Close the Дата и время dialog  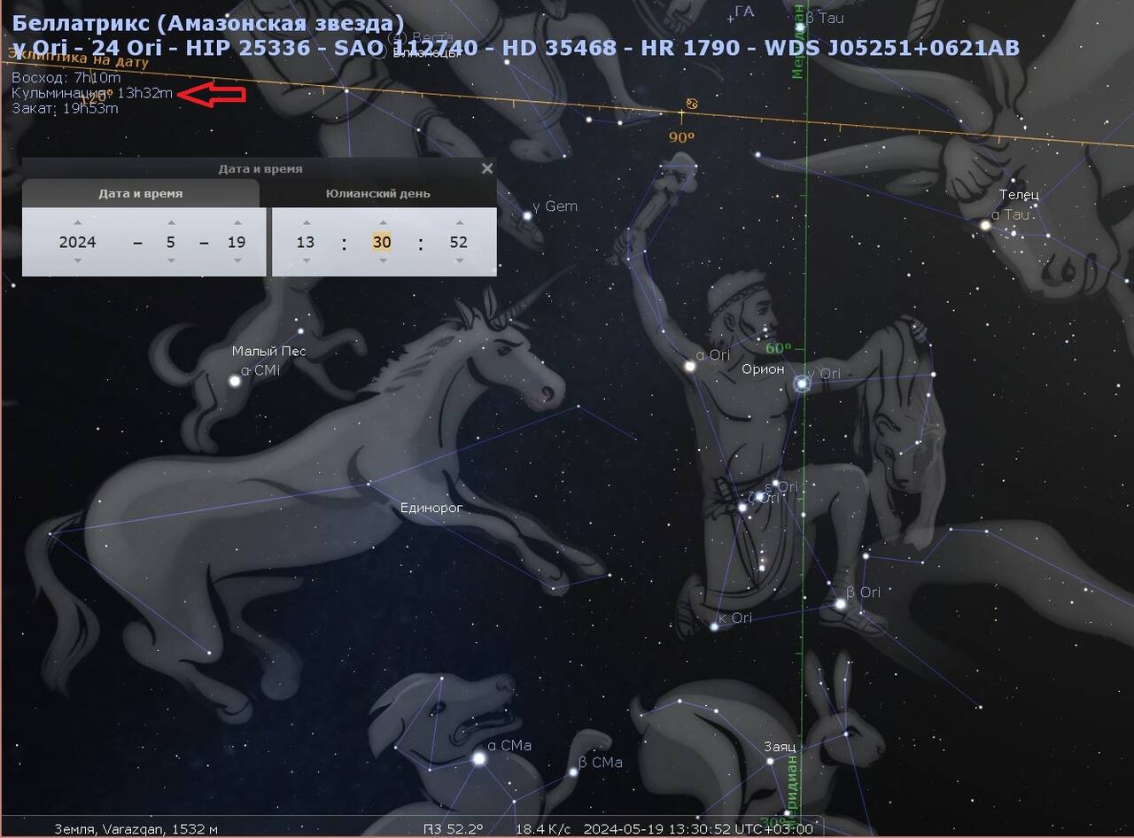tap(486, 168)
